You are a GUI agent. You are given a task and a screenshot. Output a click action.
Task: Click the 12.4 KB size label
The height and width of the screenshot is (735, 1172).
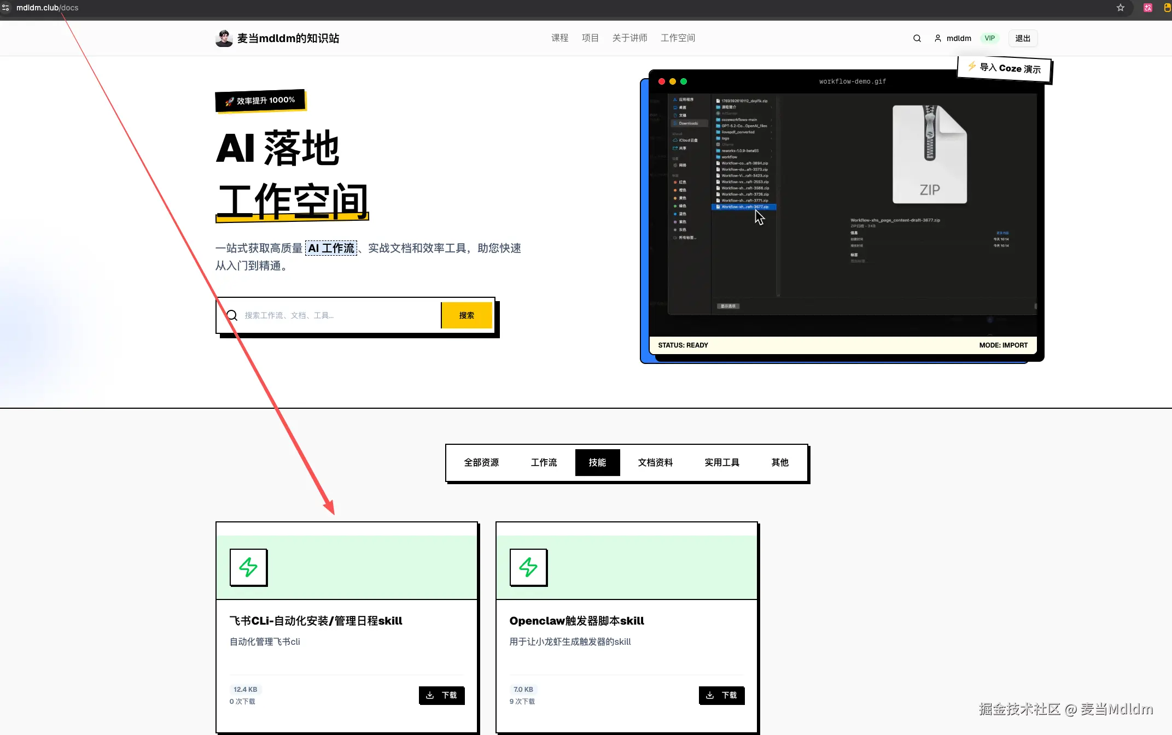pos(245,689)
